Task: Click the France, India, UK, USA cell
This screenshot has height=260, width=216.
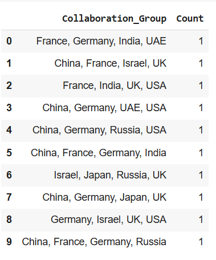Action: click(115, 86)
